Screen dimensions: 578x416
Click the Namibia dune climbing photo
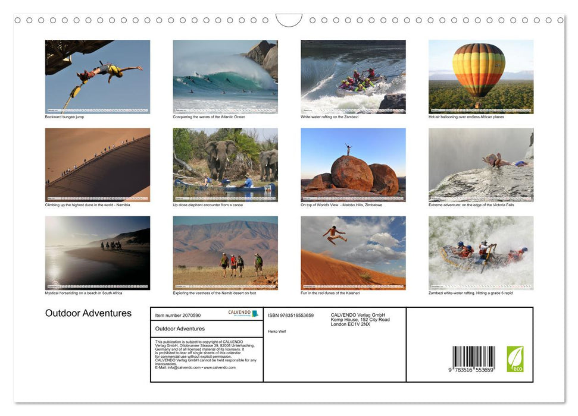(98, 165)
